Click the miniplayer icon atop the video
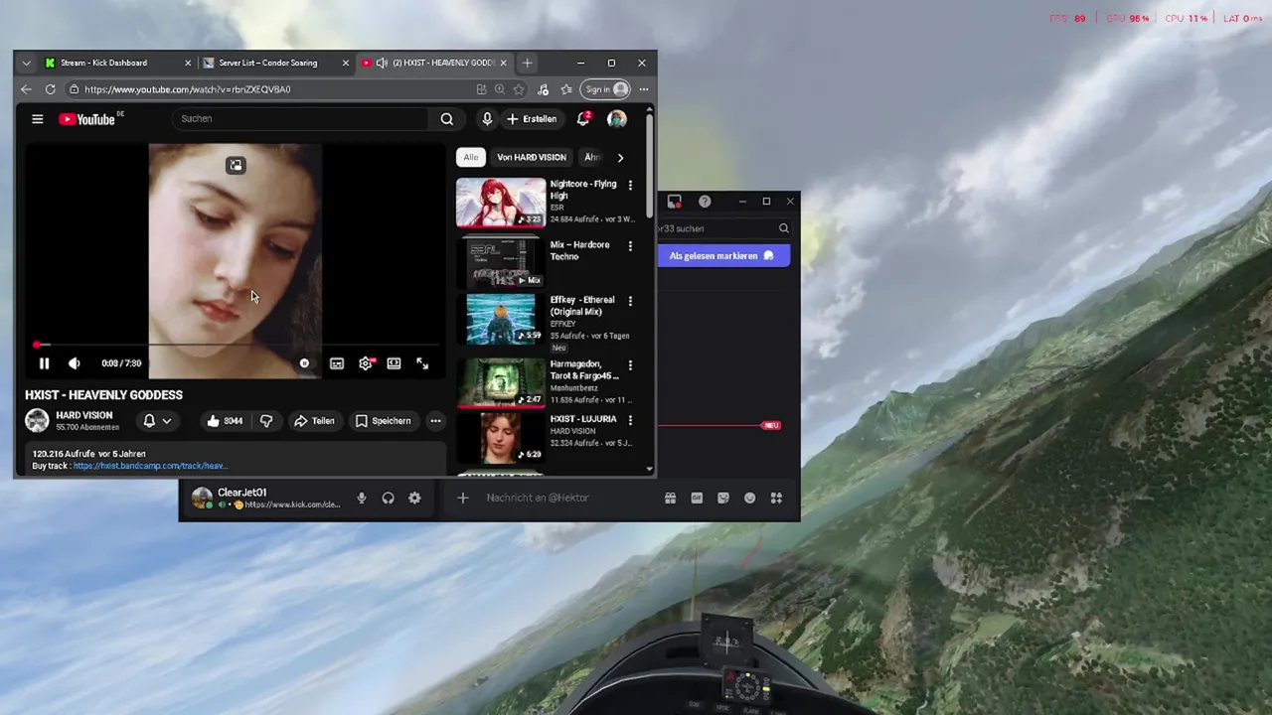 point(236,165)
